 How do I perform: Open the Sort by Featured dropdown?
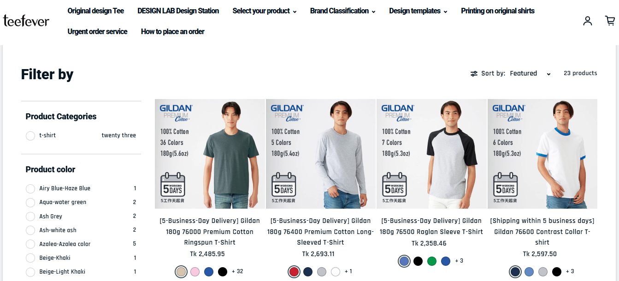pyautogui.click(x=530, y=73)
